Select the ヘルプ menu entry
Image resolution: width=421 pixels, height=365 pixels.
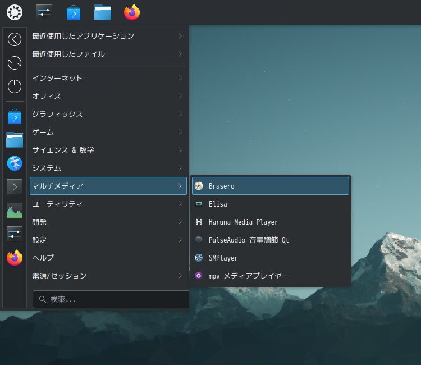[x=108, y=258]
